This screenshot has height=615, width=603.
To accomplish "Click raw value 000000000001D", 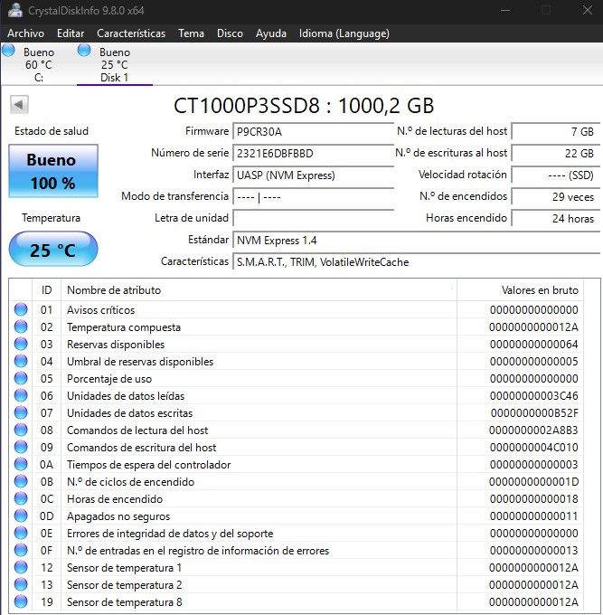I will coord(533,482).
